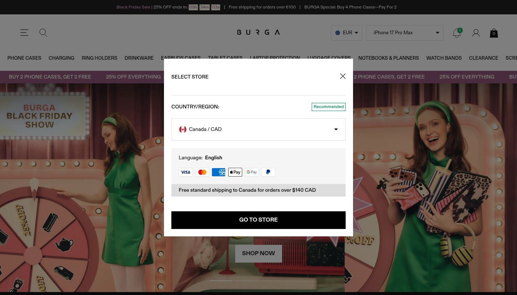The height and width of the screenshot is (295, 517).
Task: Click the Apple Pay payment icon
Action: click(x=235, y=172)
